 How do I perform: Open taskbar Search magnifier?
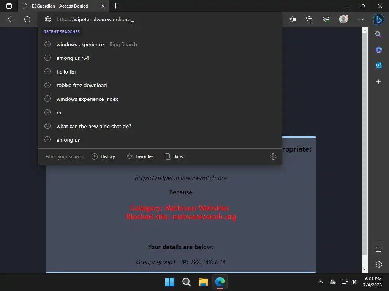[x=186, y=282]
